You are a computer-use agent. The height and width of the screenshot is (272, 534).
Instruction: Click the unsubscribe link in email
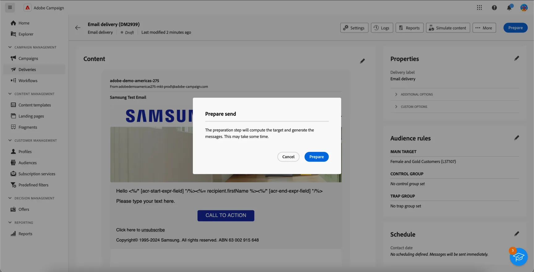[x=153, y=230]
